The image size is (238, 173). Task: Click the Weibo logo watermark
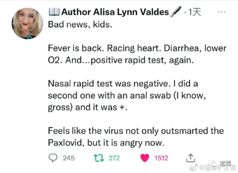(194, 167)
